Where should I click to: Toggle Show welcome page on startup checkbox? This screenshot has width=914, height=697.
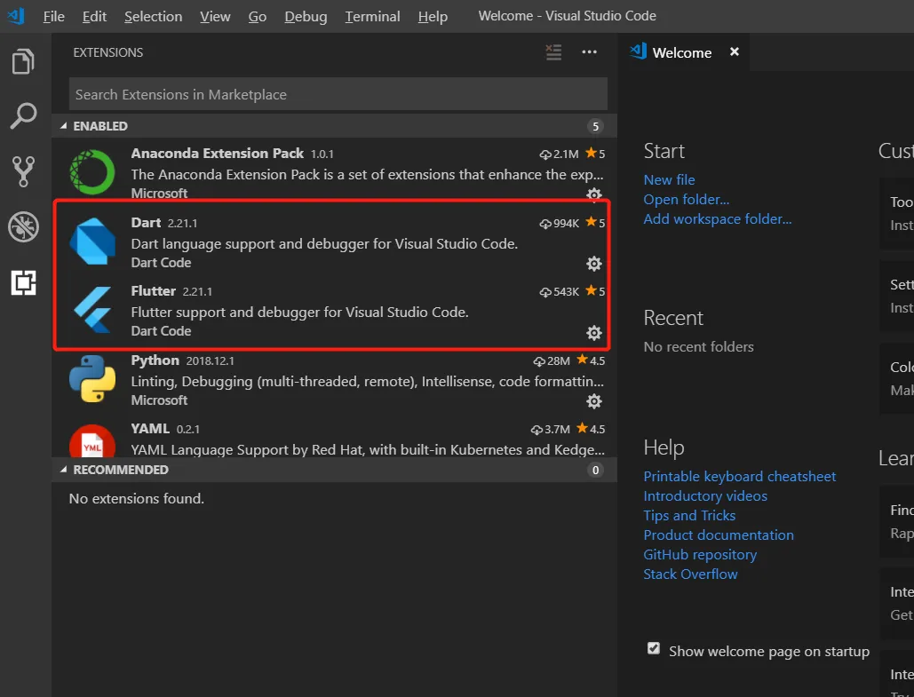point(654,649)
